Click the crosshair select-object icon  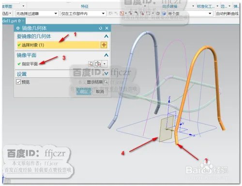click(104, 45)
